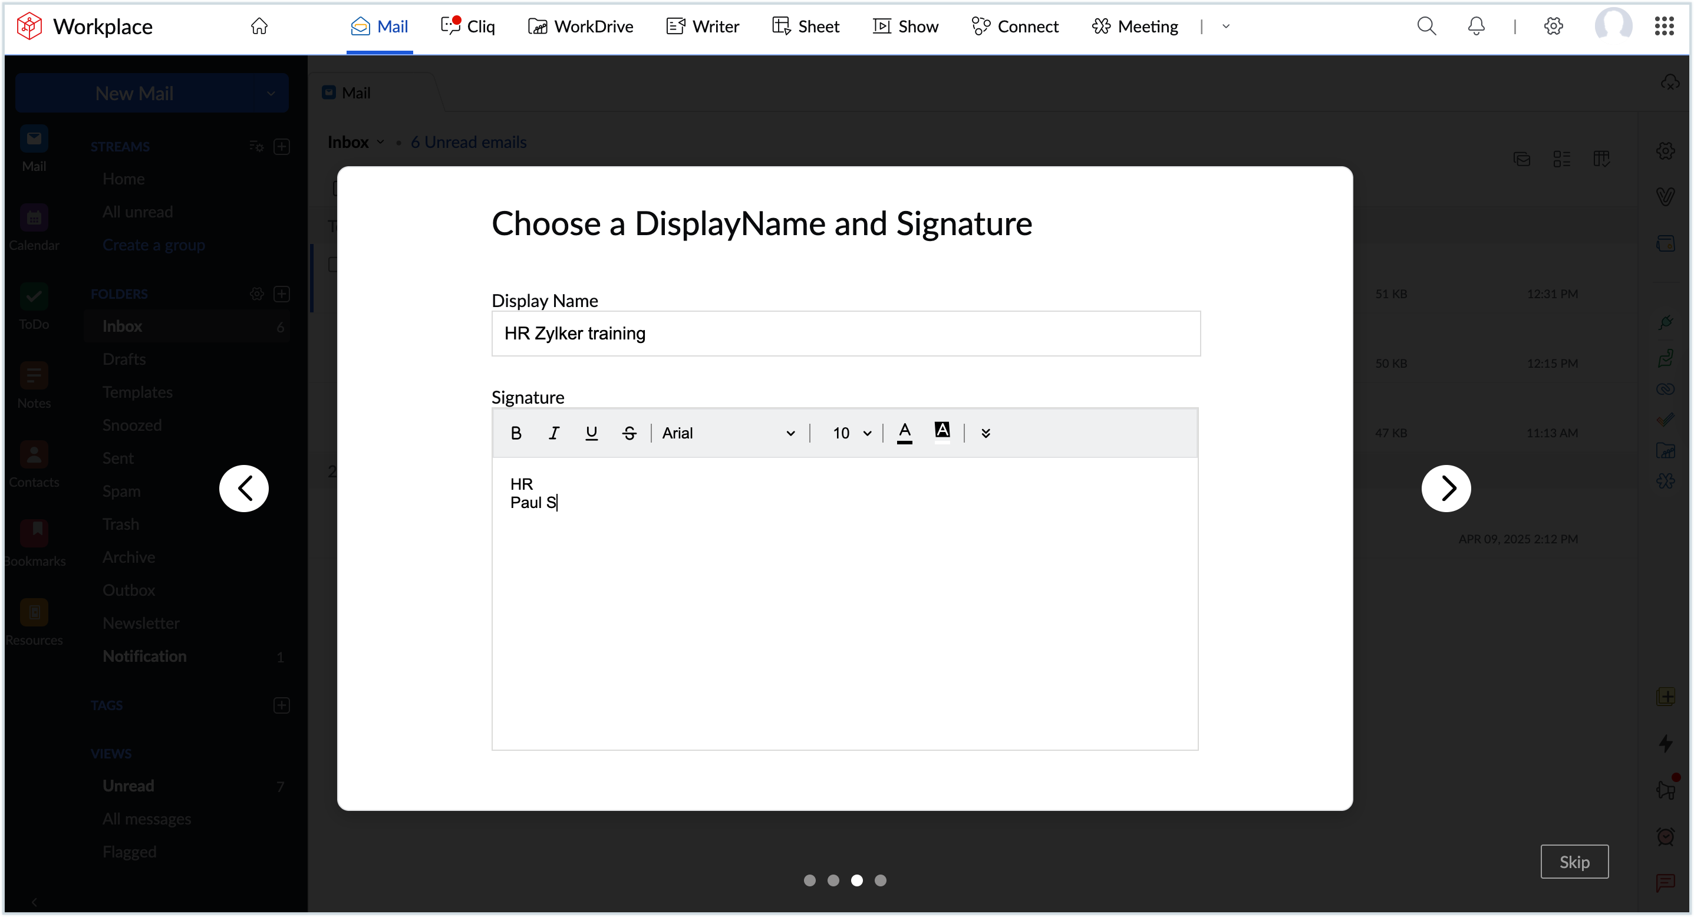Switch to the Sheet app tab
Viewport: 1694px width, 917px height.
tap(806, 27)
